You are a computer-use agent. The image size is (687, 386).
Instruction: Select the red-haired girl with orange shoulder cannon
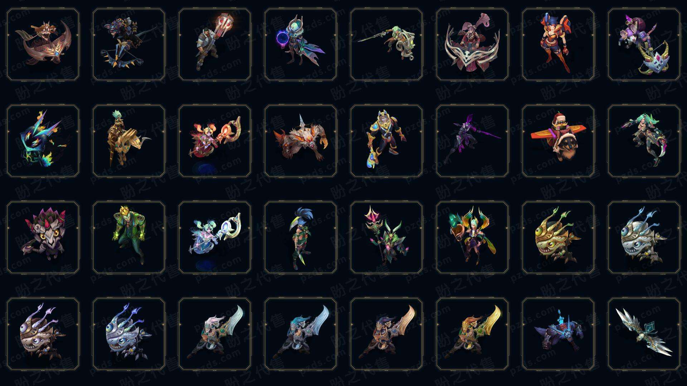click(x=558, y=45)
